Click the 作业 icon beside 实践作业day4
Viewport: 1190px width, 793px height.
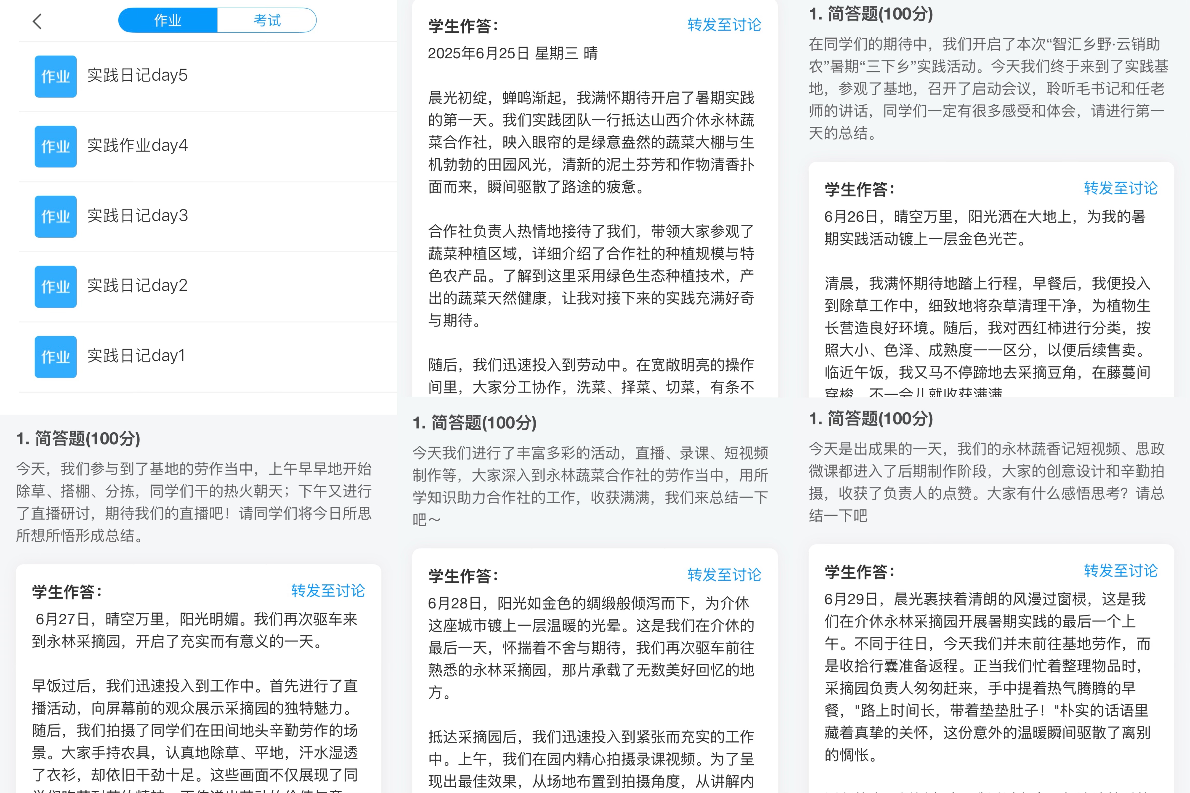(56, 146)
